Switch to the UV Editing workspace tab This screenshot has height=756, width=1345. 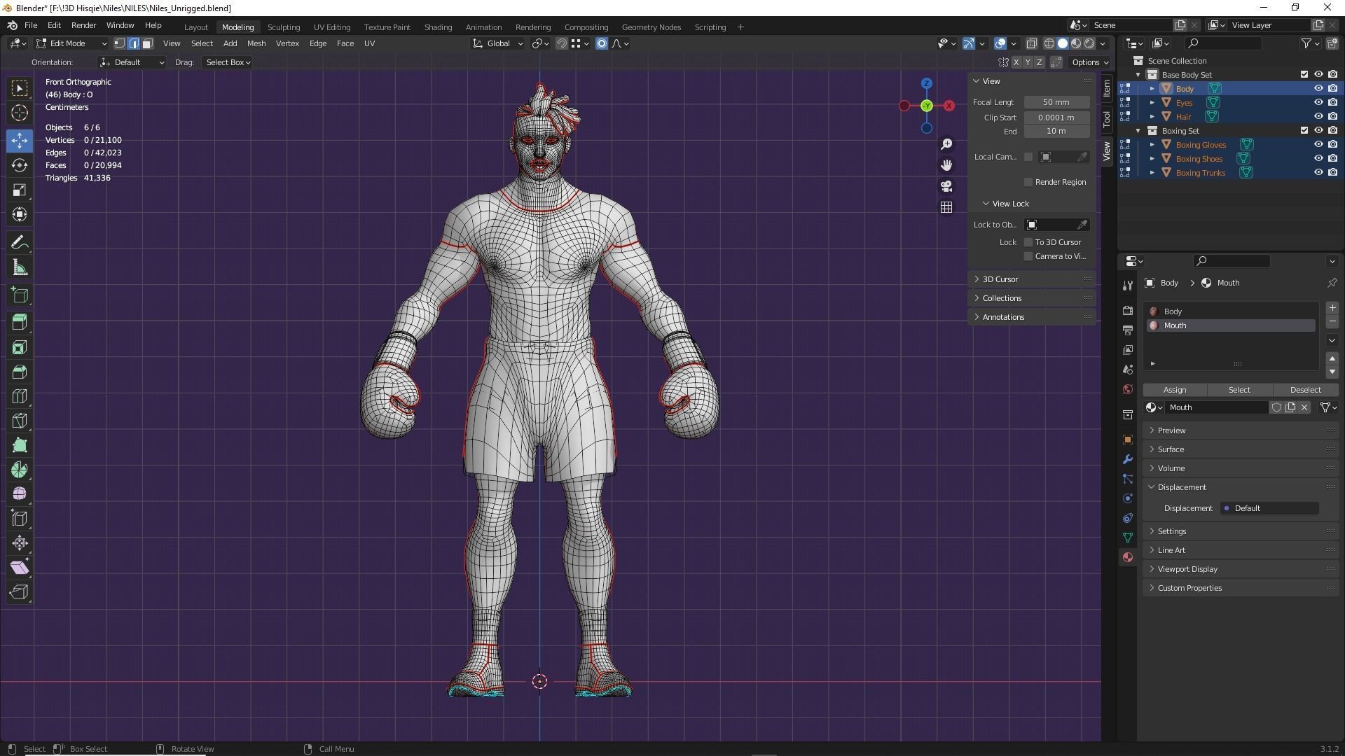coord(331,27)
